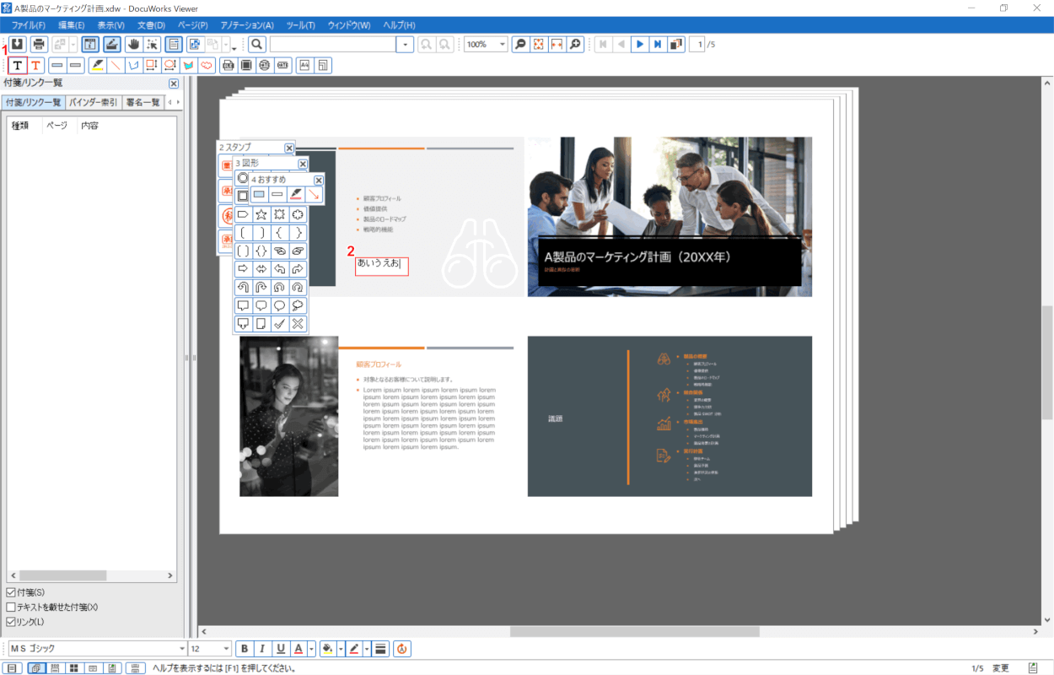Click the magnifier search icon

coord(257,44)
